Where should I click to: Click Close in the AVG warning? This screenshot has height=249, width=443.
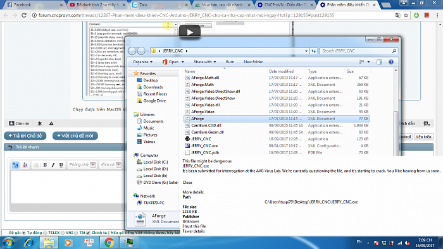[187, 183]
